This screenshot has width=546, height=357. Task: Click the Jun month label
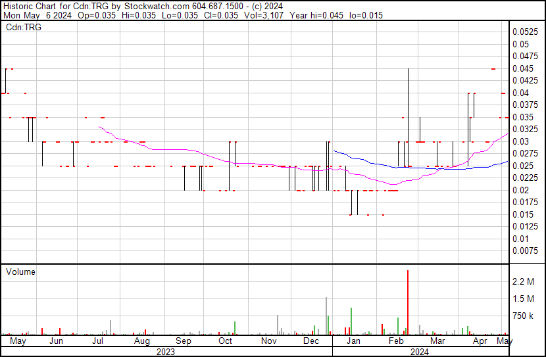(56, 341)
